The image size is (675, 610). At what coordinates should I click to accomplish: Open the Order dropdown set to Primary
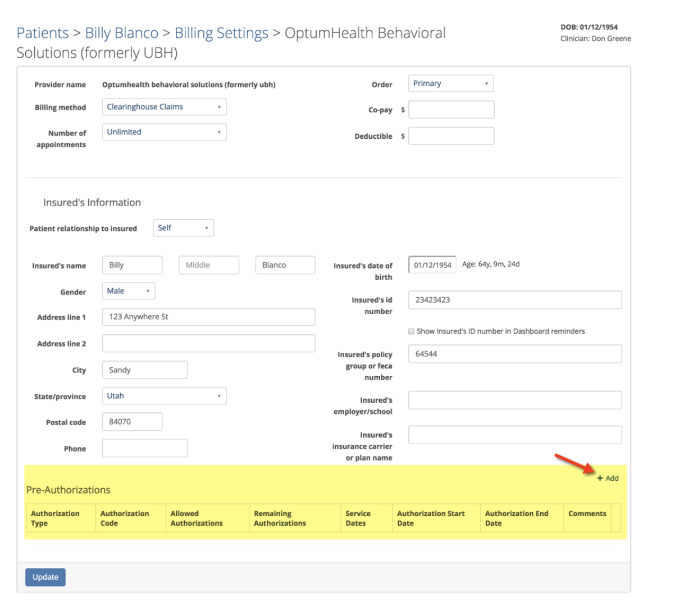coord(450,84)
